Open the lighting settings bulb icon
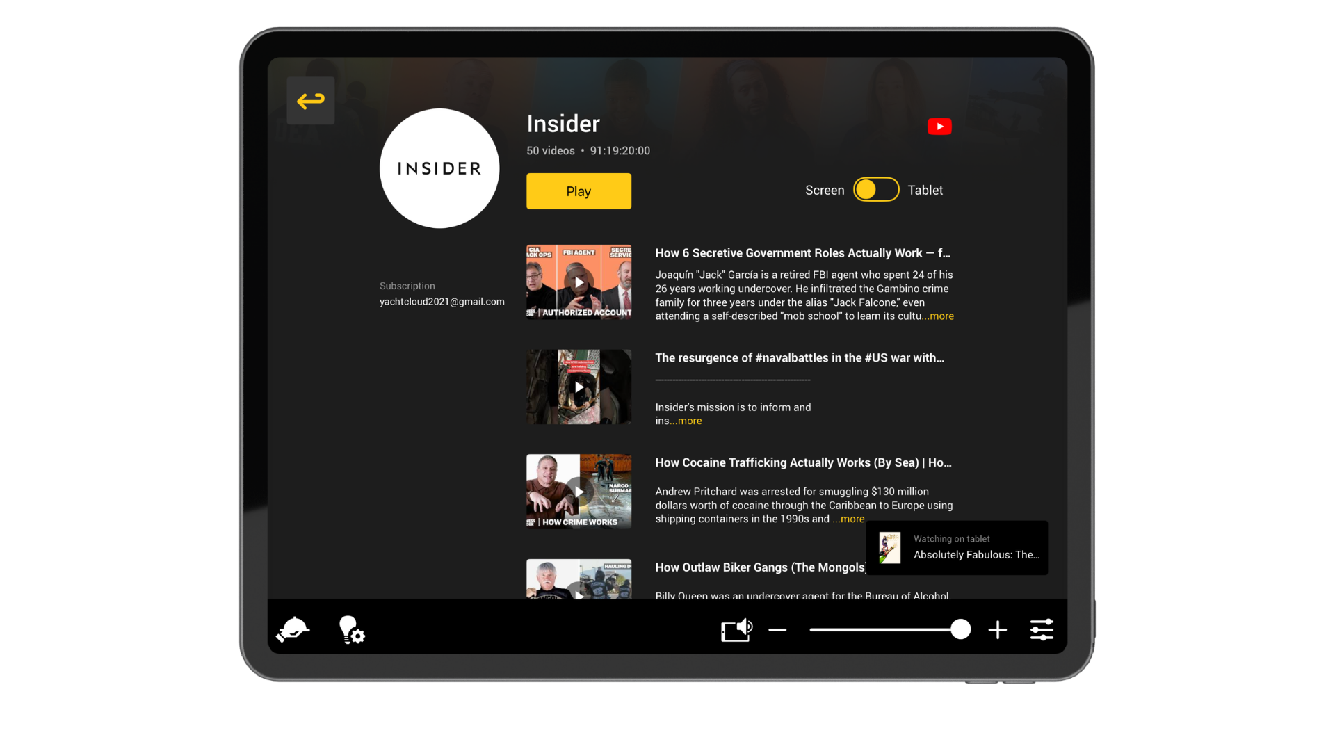Viewport: 1335px width, 751px height. (352, 630)
